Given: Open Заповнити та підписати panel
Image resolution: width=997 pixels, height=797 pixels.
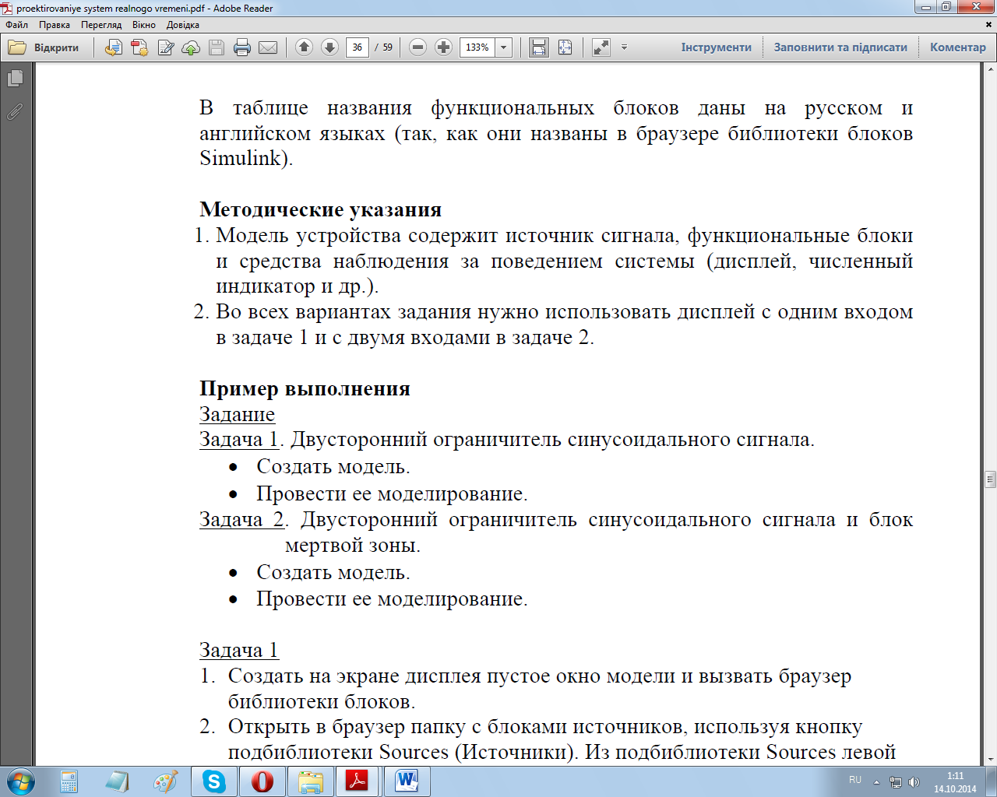Looking at the screenshot, I should pos(840,47).
